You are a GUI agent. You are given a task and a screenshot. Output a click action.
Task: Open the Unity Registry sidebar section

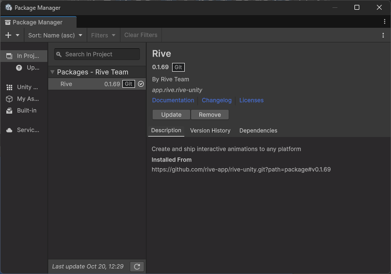pos(24,87)
